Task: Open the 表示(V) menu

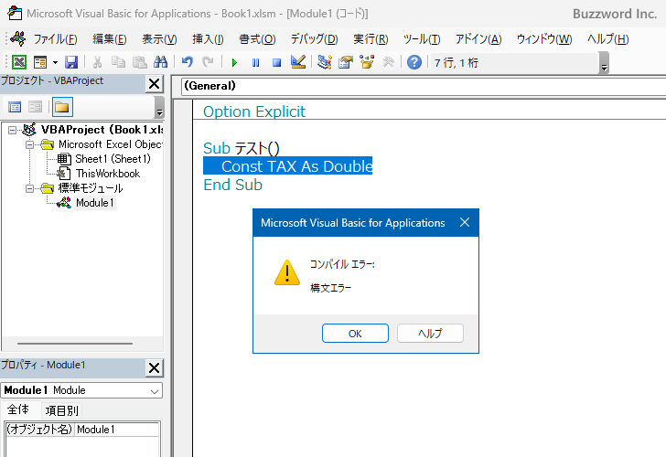Action: pos(159,39)
